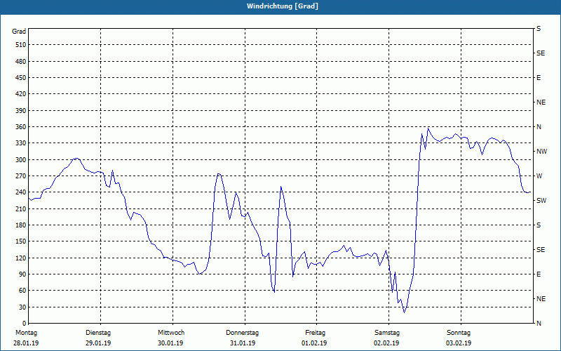This screenshot has width=561, height=351.
Task: Click the W compass direction label
Action: (539, 176)
